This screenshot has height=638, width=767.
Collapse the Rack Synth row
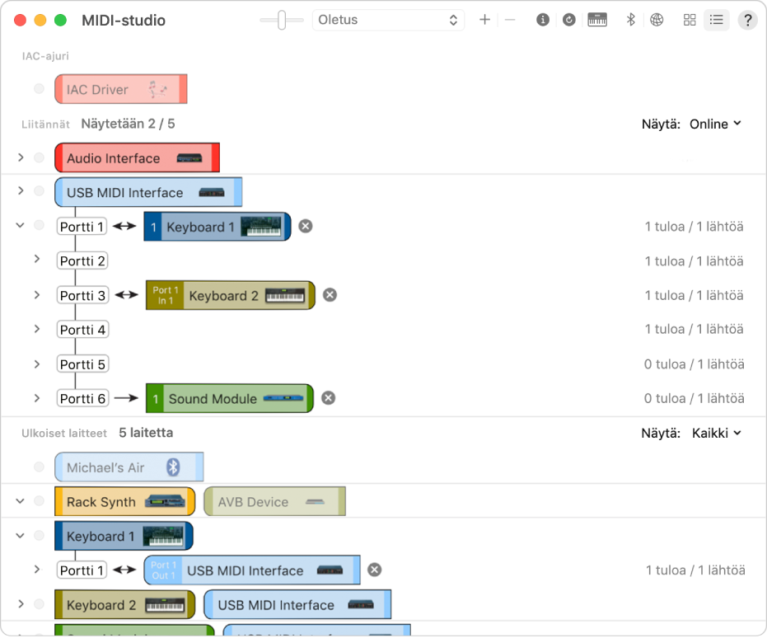20,501
